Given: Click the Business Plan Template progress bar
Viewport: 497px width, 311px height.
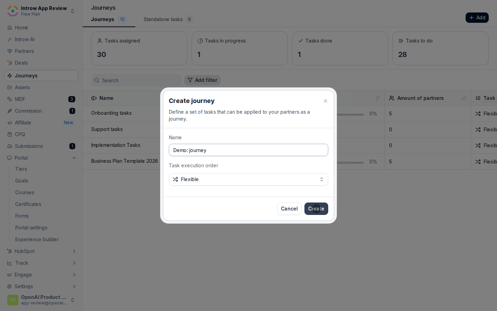Looking at the screenshot, I should [350, 162].
